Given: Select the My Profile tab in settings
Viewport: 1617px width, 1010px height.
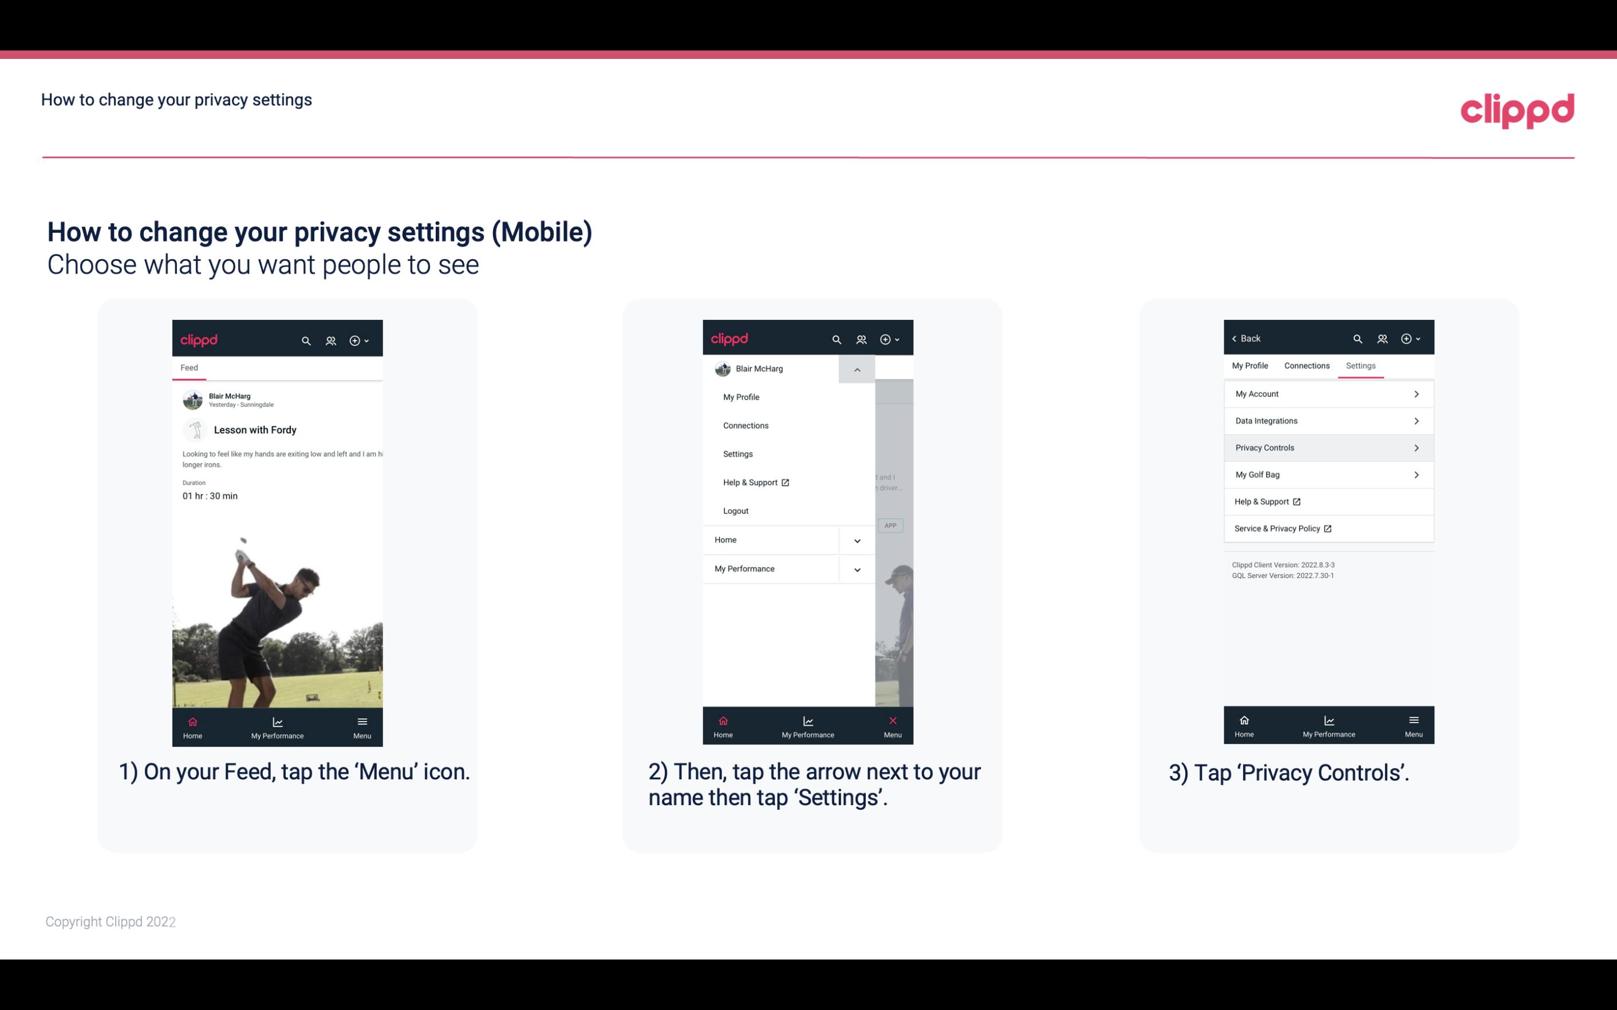Looking at the screenshot, I should [x=1251, y=365].
